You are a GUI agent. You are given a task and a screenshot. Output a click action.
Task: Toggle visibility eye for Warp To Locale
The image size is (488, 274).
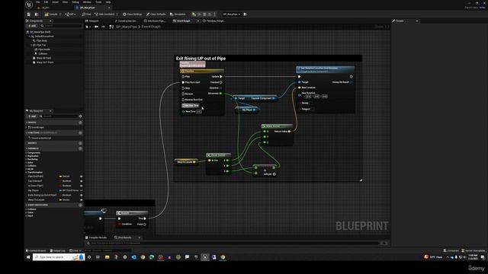(82, 199)
